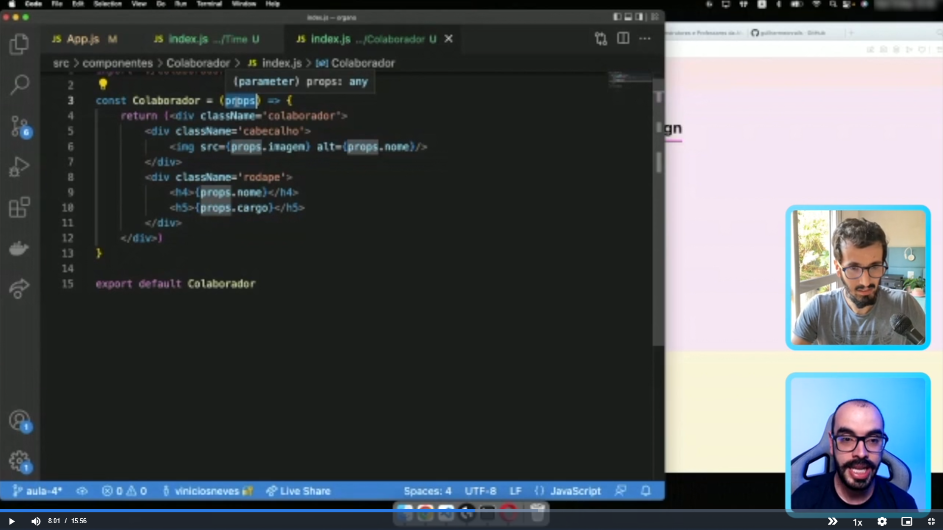
Task: Click the props parameter on line 3
Action: [241, 101]
